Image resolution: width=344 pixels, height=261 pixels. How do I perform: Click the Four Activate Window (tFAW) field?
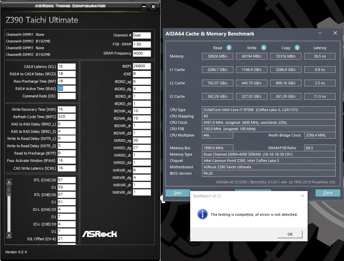click(x=67, y=161)
